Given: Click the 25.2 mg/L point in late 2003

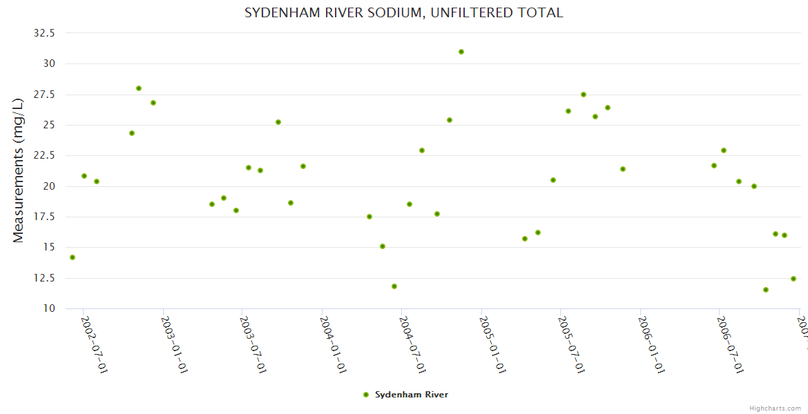Looking at the screenshot, I should coord(278,122).
